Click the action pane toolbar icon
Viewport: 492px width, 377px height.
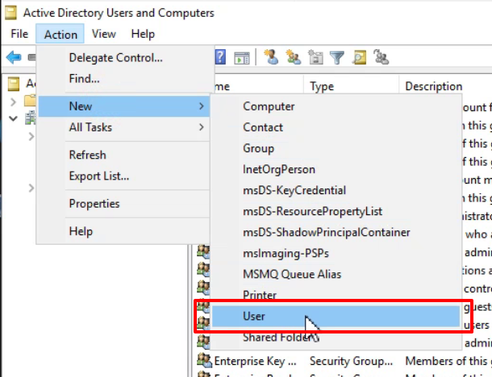tap(242, 58)
